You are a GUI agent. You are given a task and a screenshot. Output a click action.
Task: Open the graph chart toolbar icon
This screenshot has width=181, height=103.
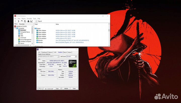(x=31, y=21)
